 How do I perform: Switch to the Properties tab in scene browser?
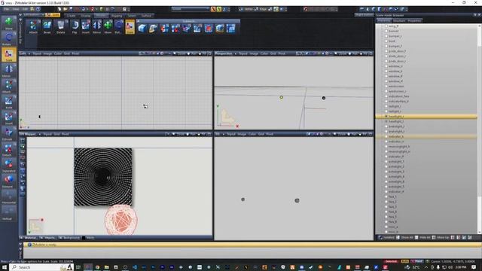coord(414,20)
